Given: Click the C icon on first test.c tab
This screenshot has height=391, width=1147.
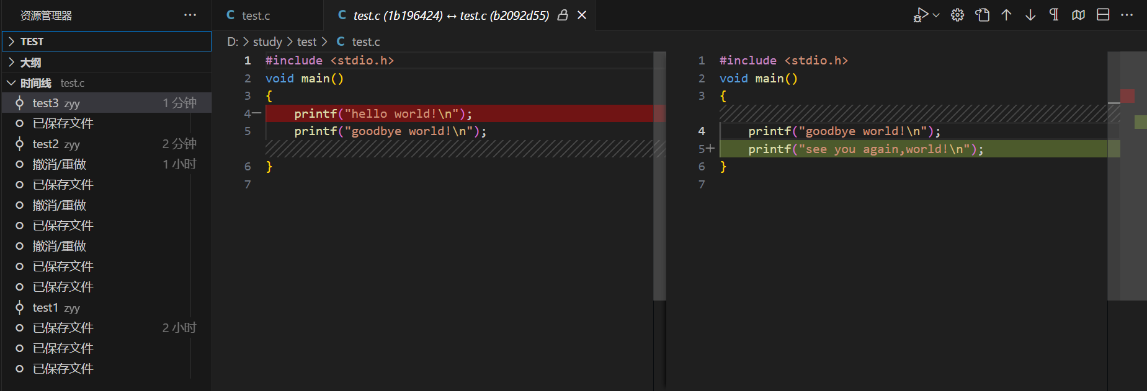Looking at the screenshot, I should click(231, 15).
